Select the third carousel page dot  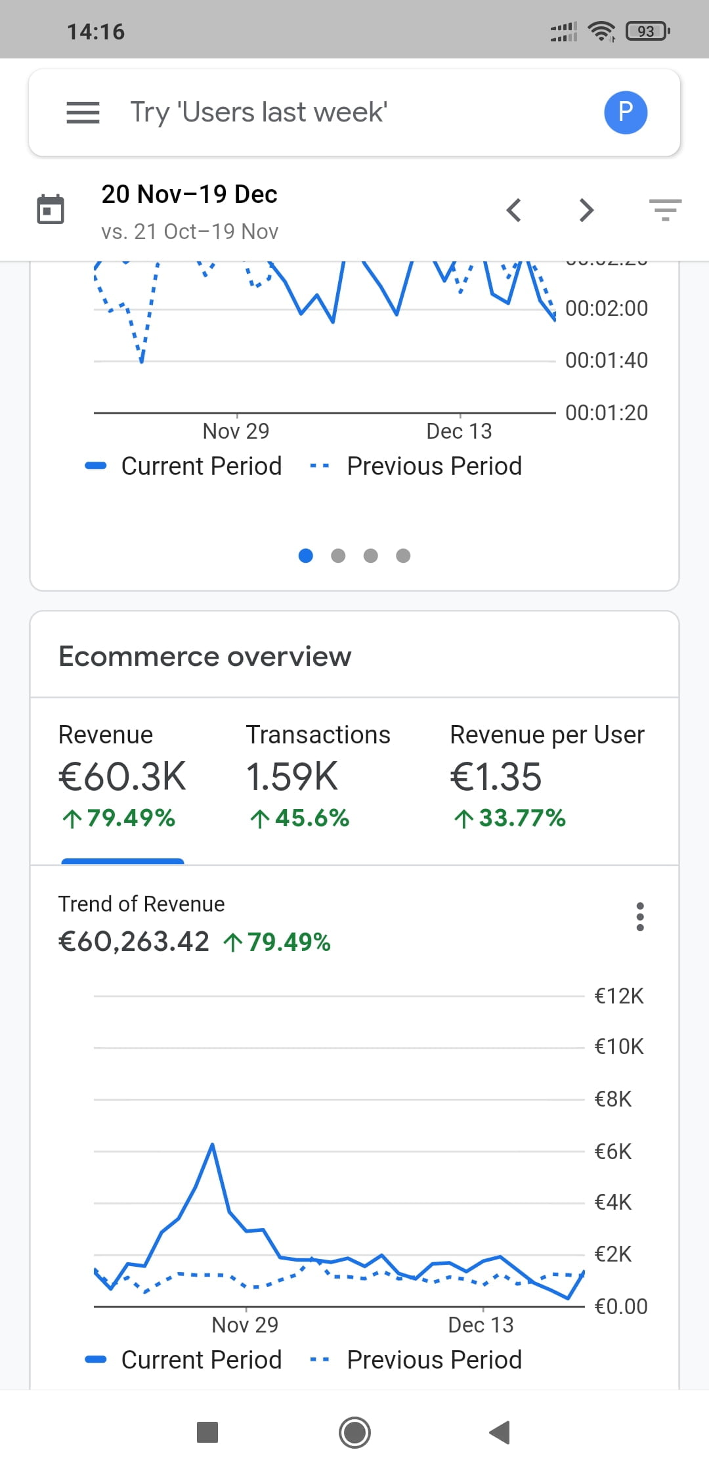click(371, 556)
